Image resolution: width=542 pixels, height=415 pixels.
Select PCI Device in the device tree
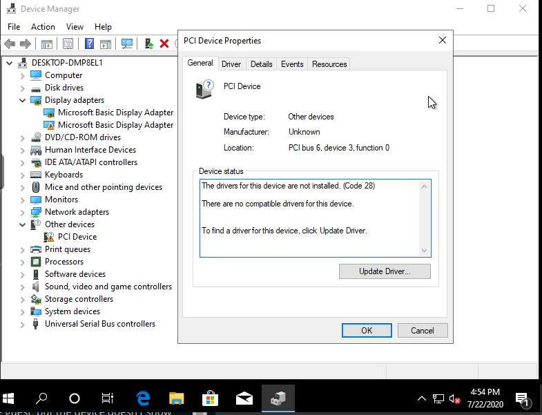point(77,237)
